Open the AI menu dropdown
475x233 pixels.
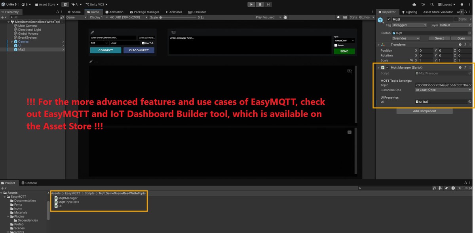coord(77,4)
